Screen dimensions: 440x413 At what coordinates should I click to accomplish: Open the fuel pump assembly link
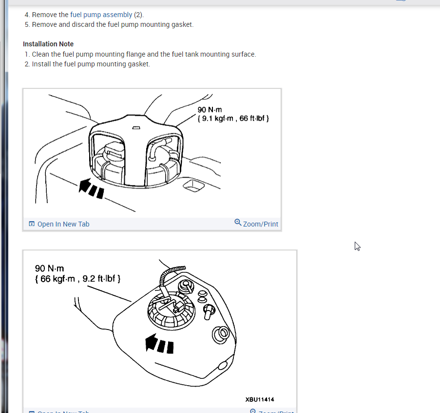click(x=101, y=15)
